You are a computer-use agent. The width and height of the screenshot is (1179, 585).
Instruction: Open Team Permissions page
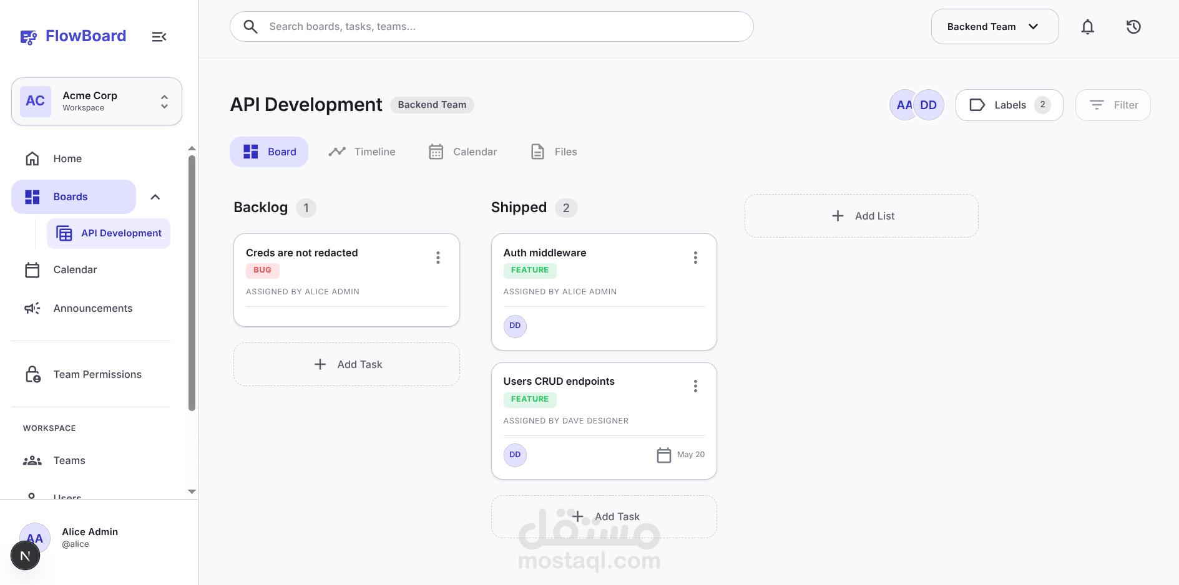point(91,374)
